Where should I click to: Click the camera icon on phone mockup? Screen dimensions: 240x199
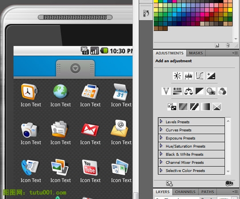pos(29,130)
